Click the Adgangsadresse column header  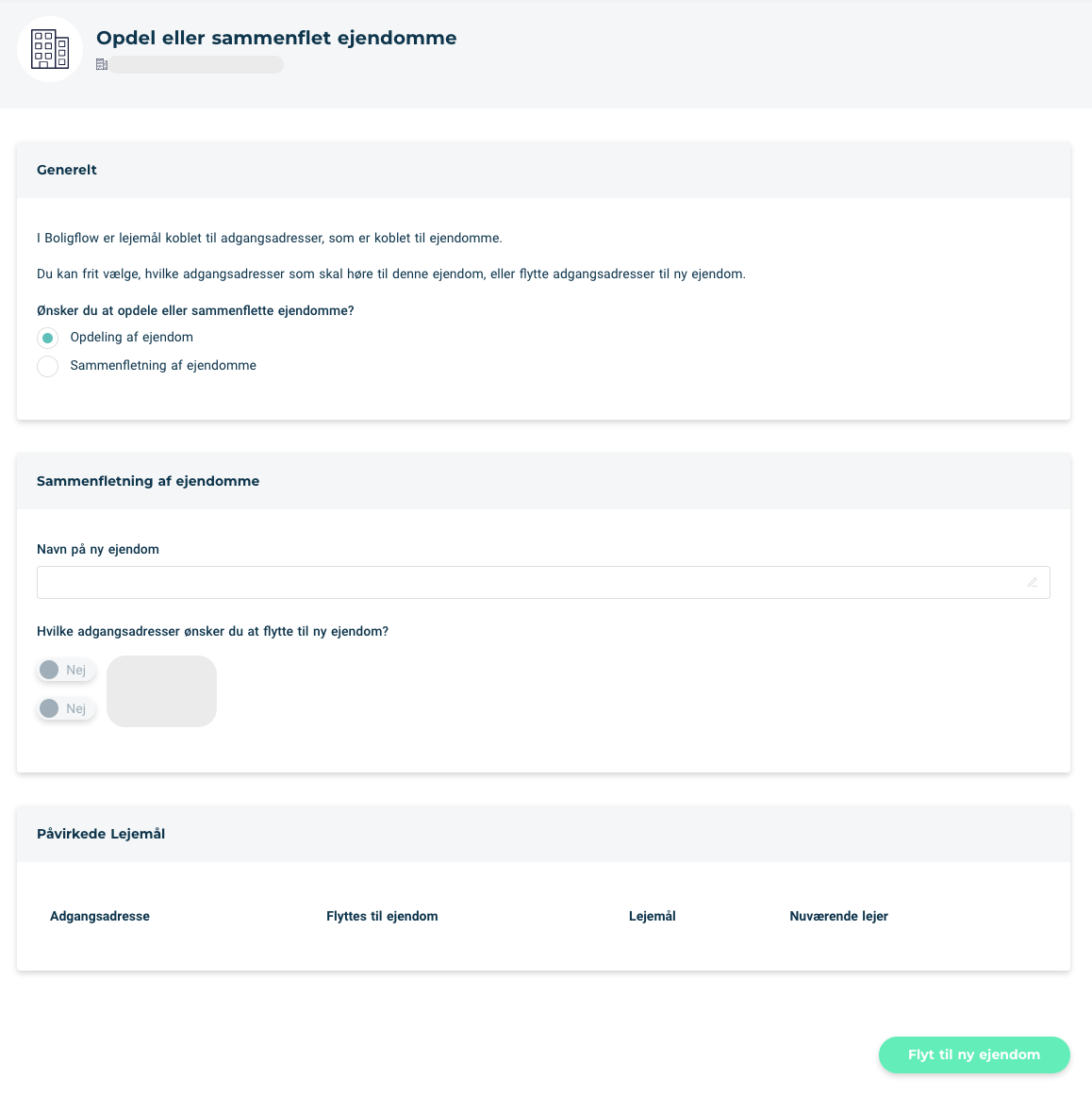100,916
